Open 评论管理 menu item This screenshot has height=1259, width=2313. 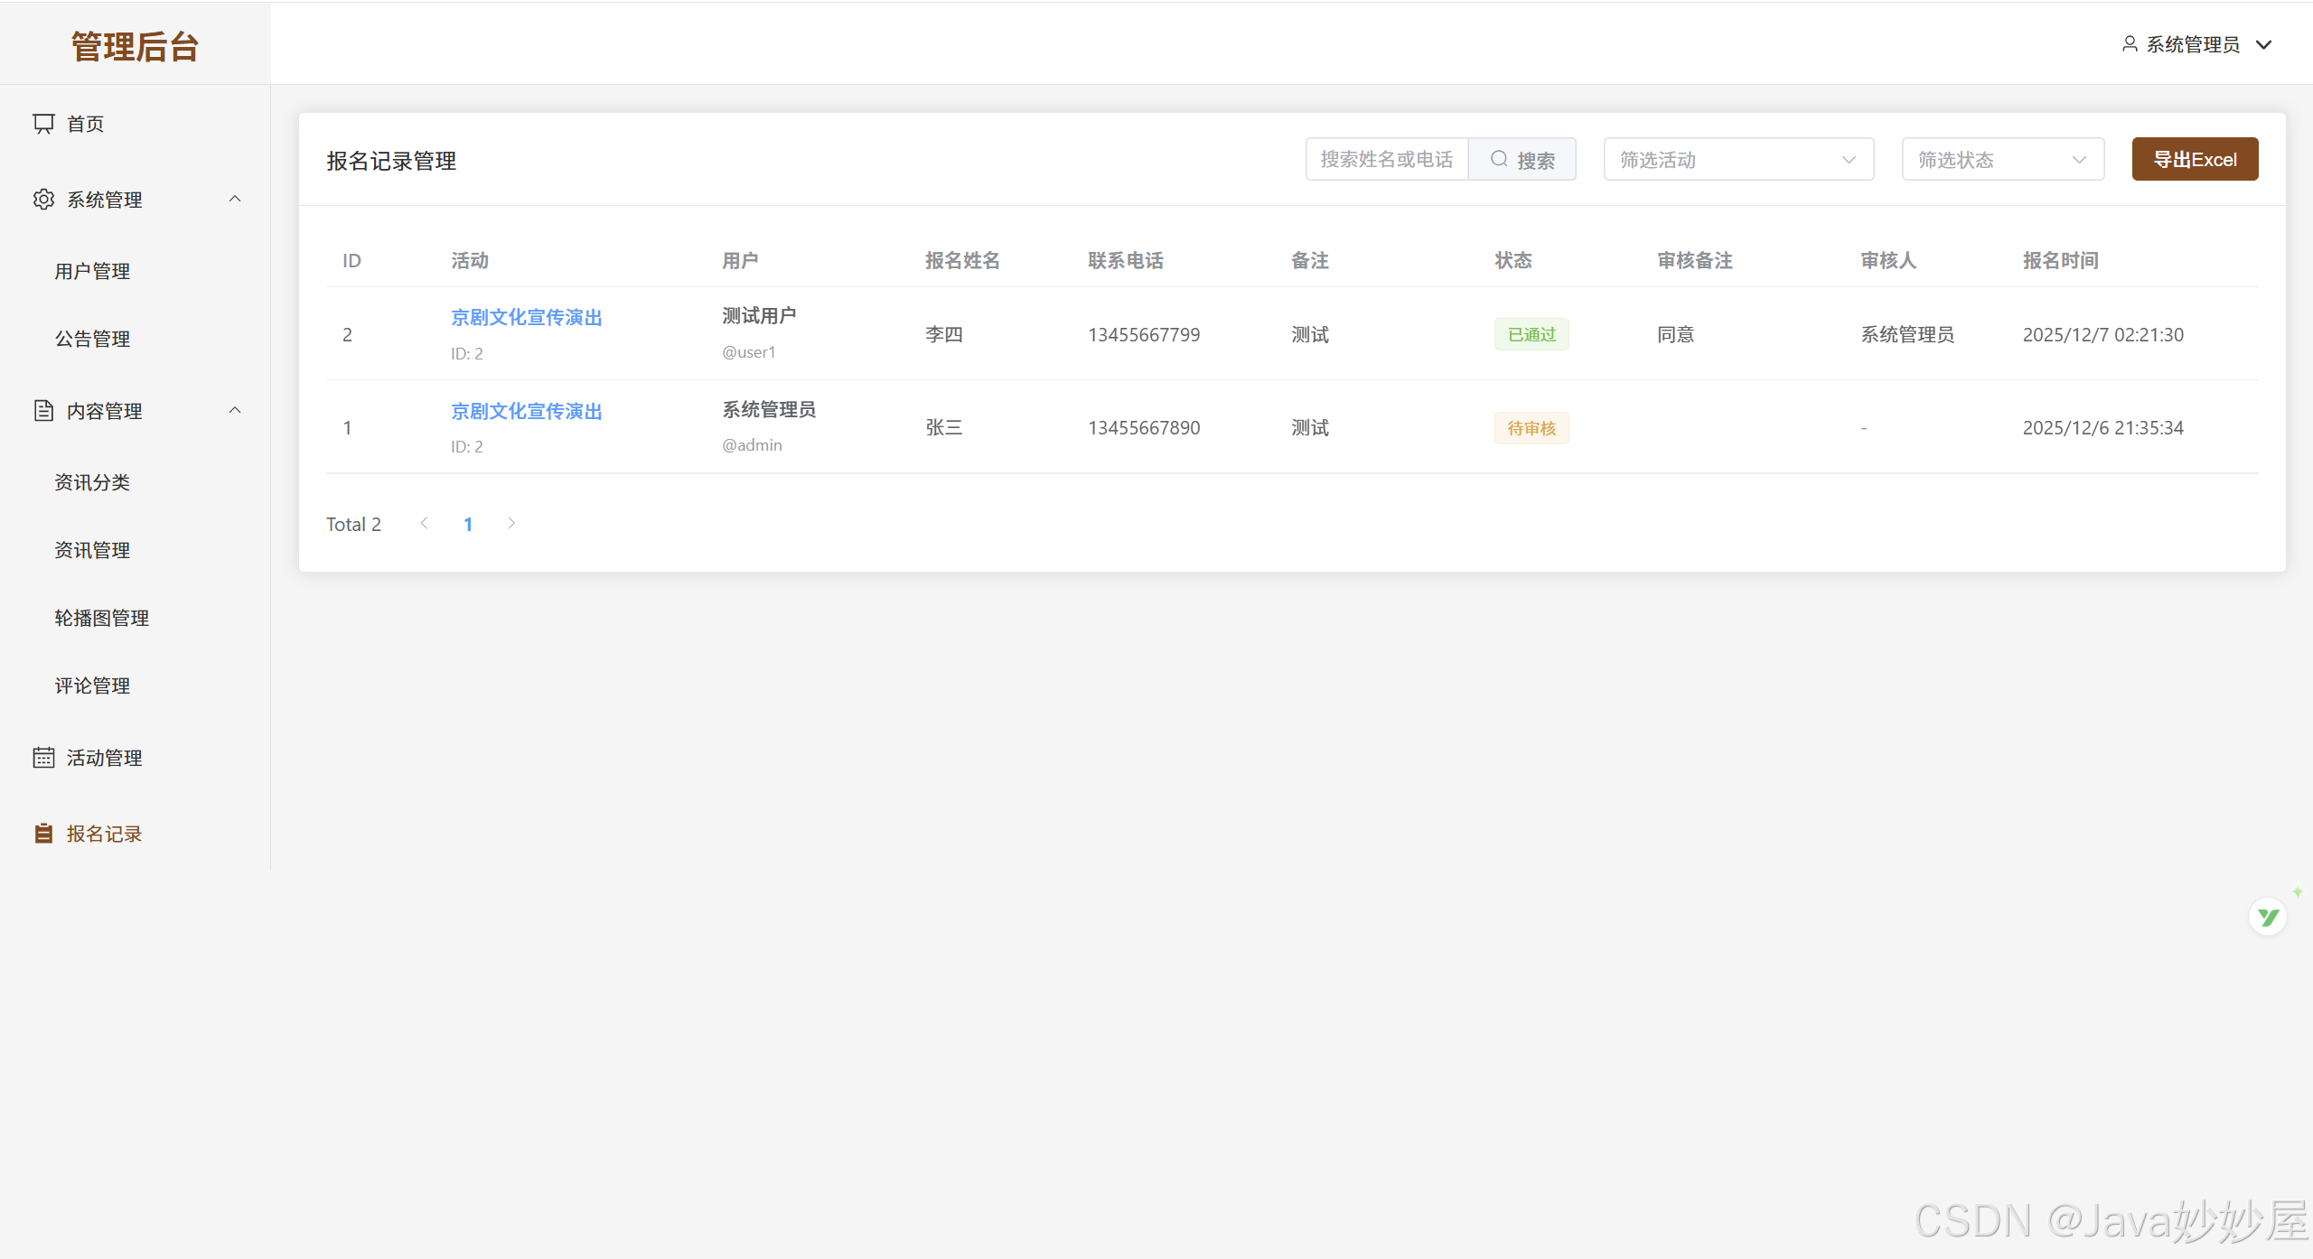[92, 685]
